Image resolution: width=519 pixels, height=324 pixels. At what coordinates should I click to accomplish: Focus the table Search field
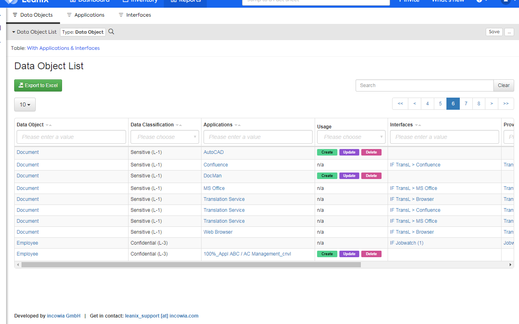pos(425,85)
